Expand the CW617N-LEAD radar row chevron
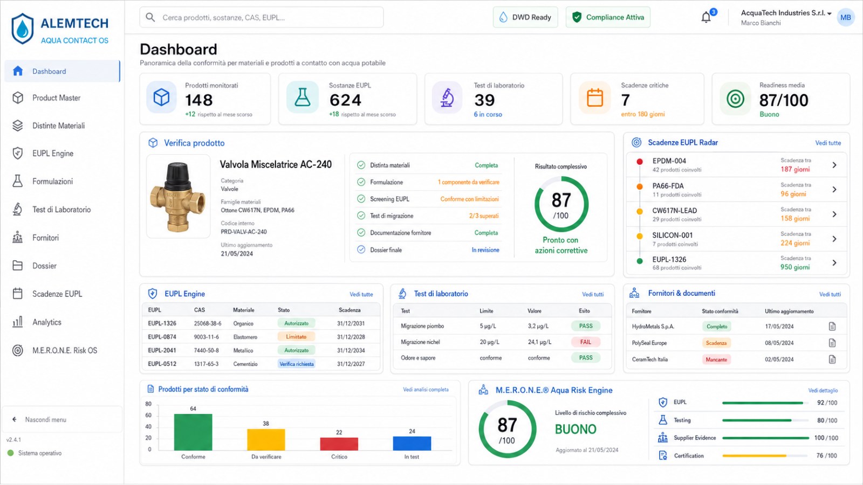The width and height of the screenshot is (863, 485). [x=834, y=214]
